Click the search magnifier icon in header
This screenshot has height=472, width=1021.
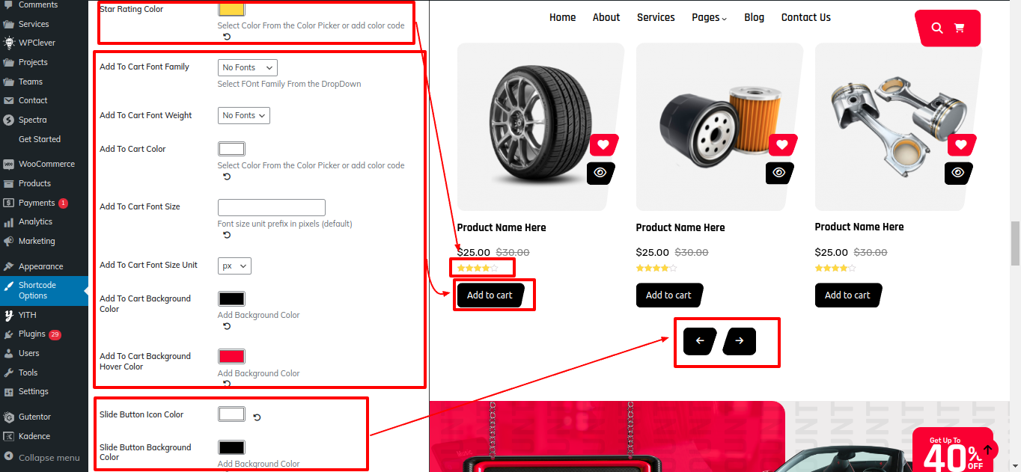coord(937,28)
